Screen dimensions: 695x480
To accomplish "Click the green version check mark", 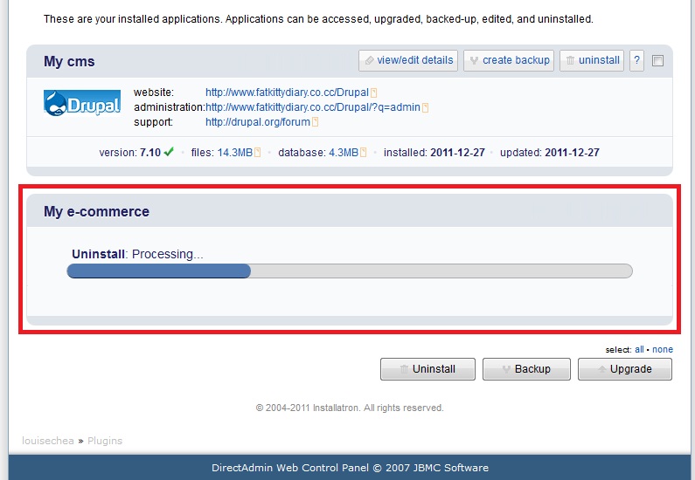I will (169, 152).
